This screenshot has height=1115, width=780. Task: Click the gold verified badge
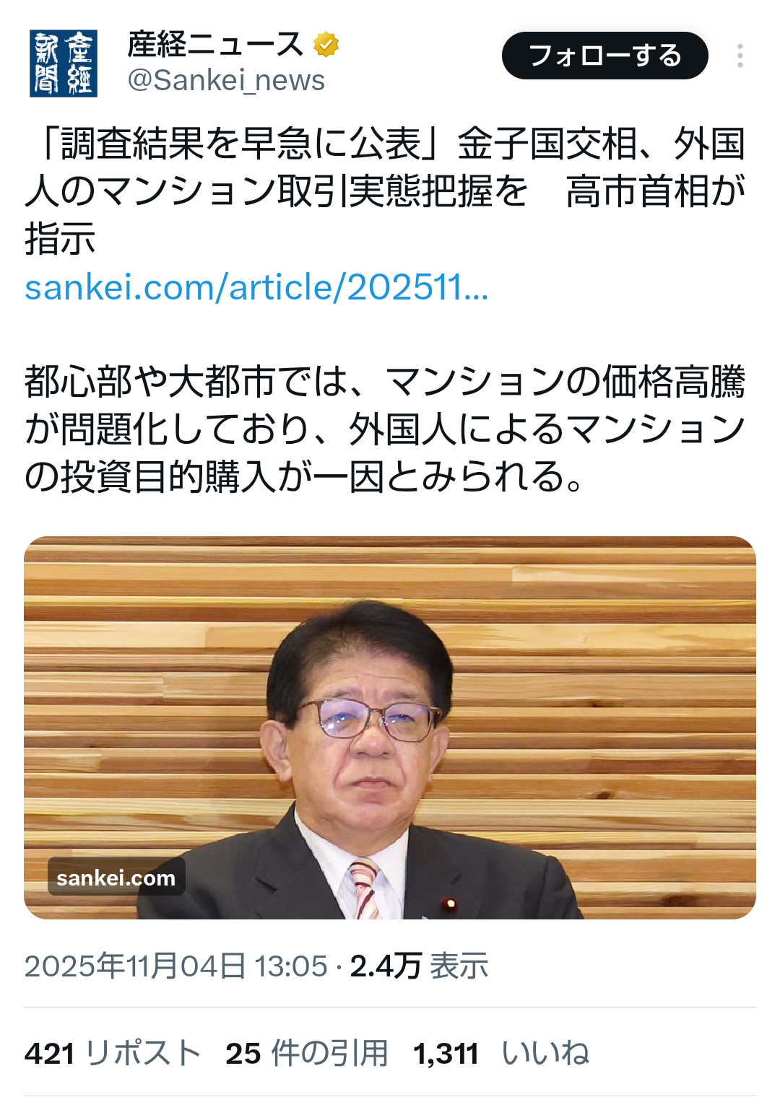tap(326, 45)
